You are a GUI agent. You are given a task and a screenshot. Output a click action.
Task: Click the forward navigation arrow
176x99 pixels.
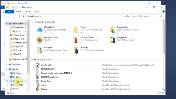coord(13,16)
